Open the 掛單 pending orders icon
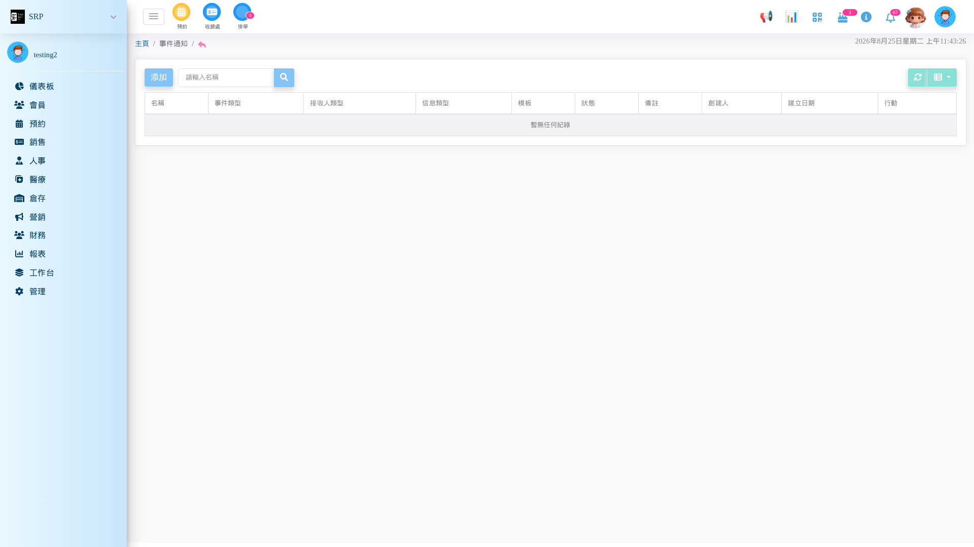The height and width of the screenshot is (547, 974). [x=242, y=12]
